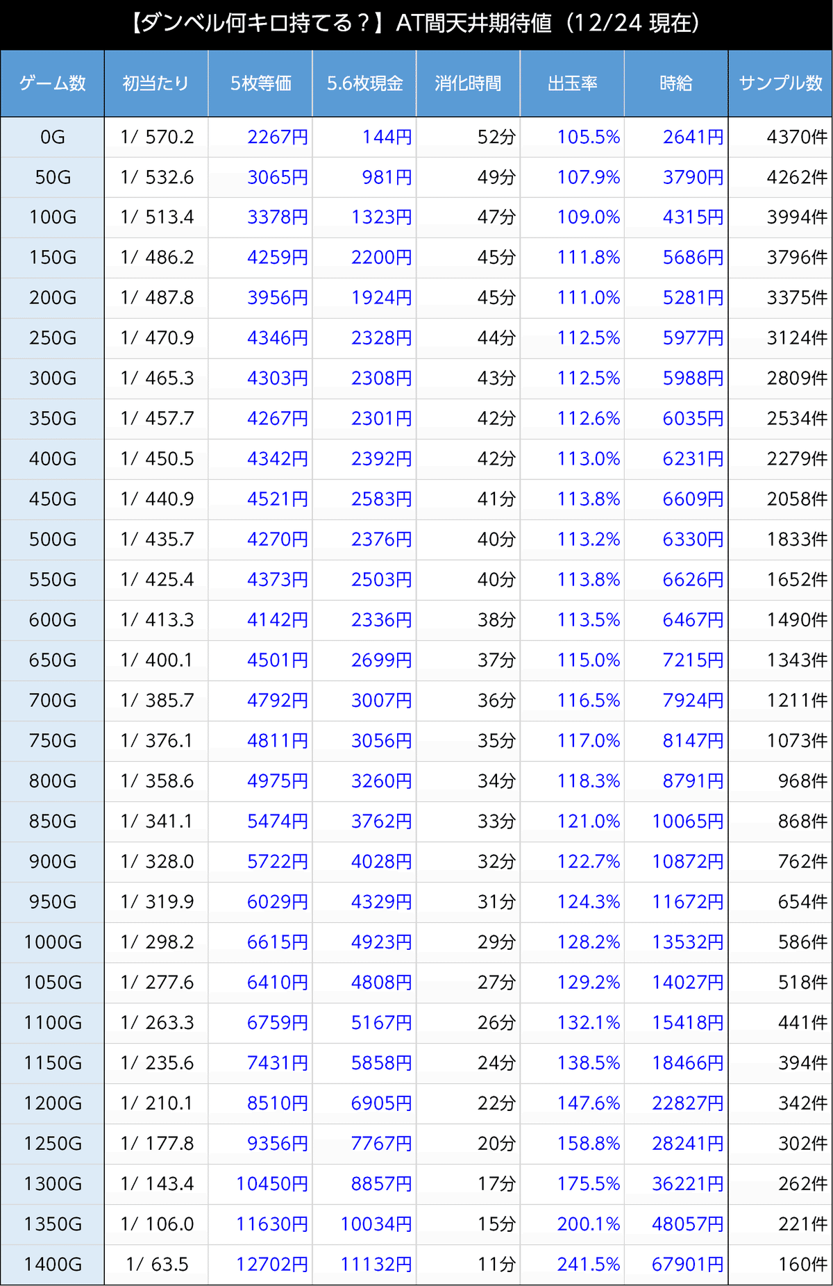
Task: Click the 968件 sample count
Action: tap(802, 782)
